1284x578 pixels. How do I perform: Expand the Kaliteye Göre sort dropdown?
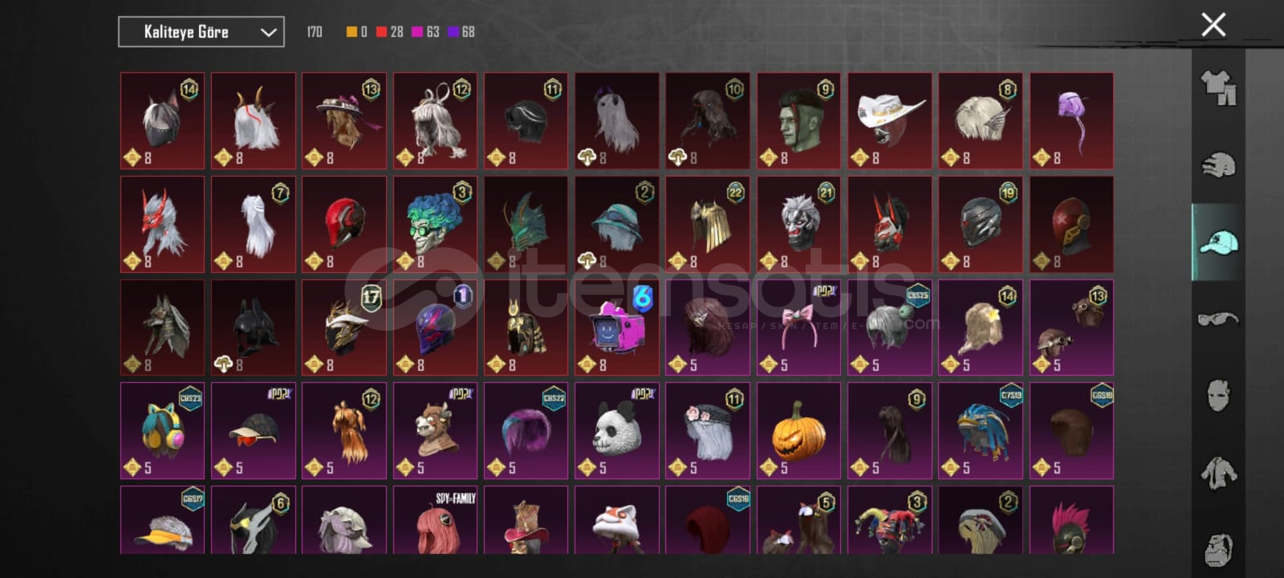point(201,32)
